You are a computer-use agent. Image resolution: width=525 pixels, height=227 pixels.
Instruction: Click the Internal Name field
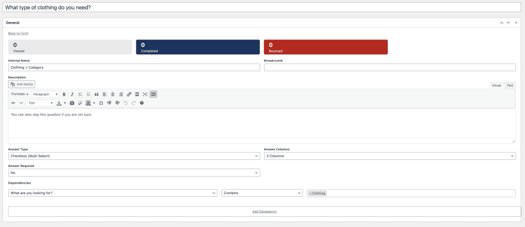(x=134, y=67)
